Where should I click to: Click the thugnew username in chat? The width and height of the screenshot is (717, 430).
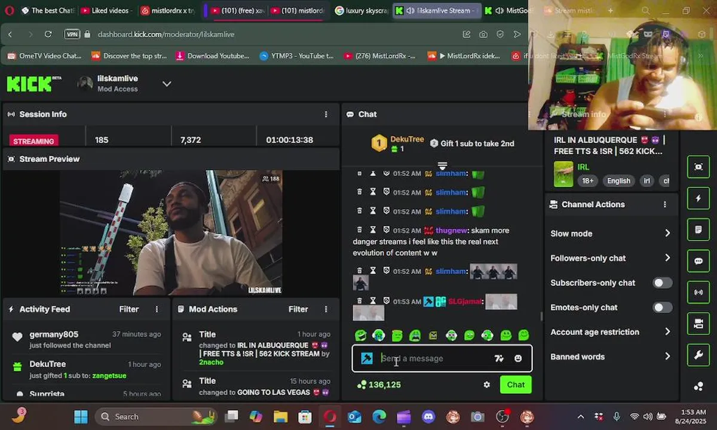(x=451, y=231)
